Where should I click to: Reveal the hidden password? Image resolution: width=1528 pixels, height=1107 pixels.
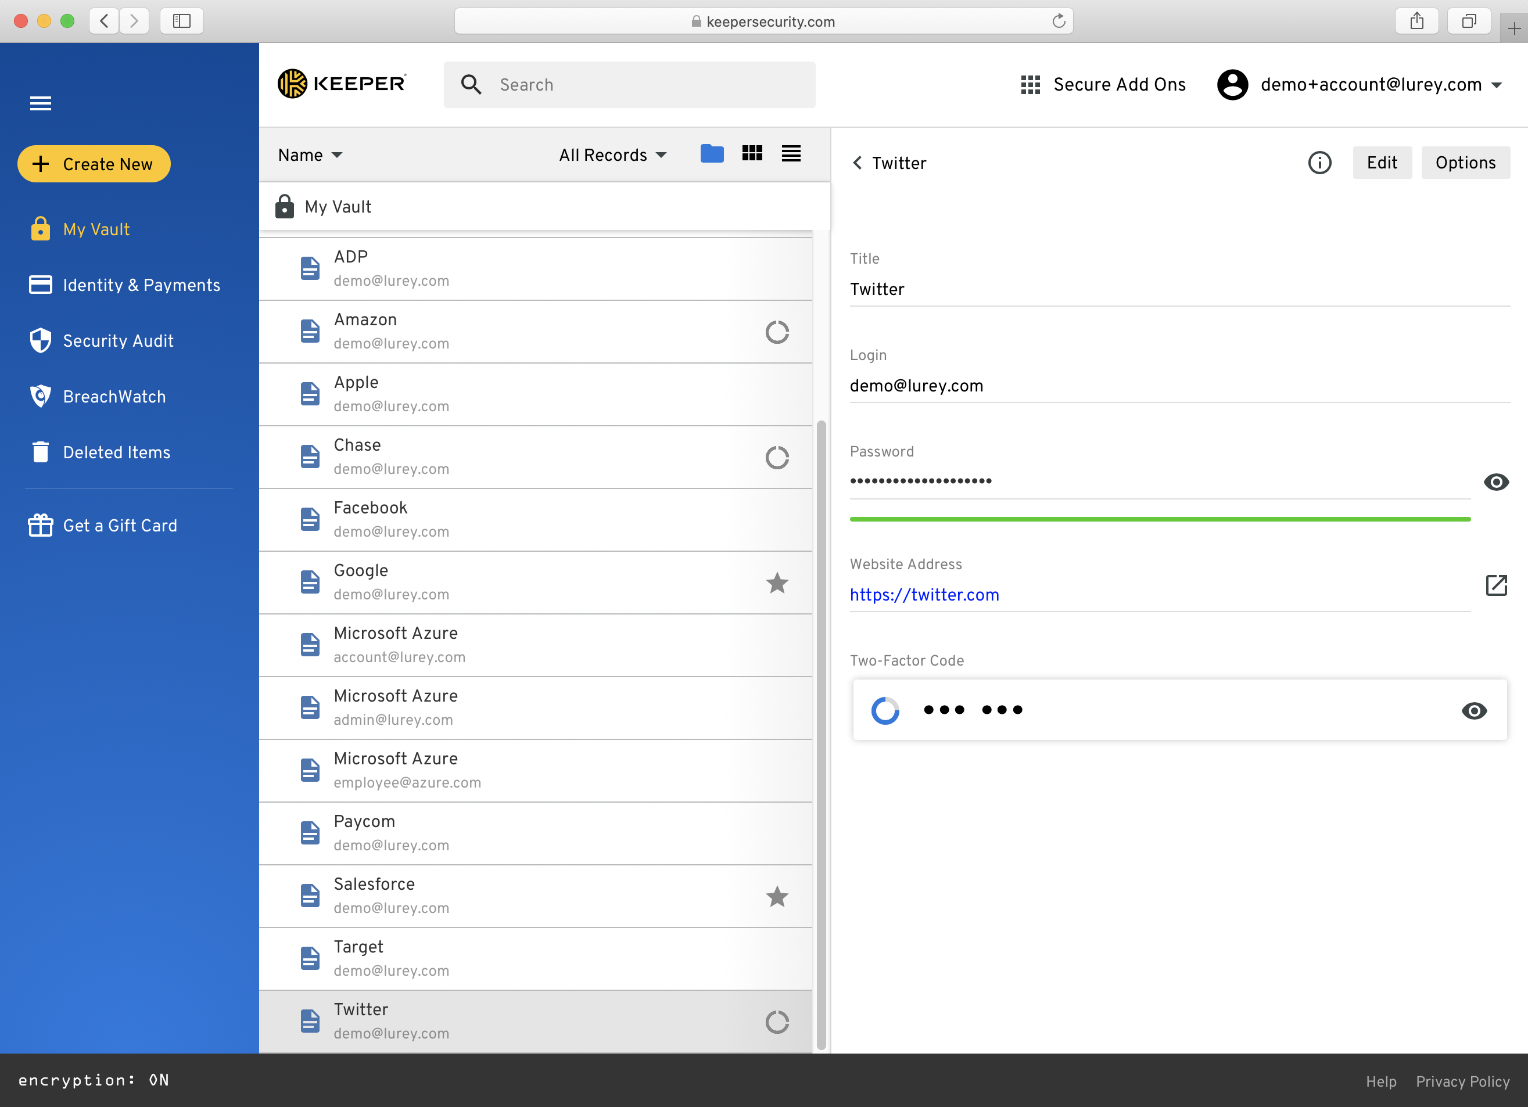(x=1495, y=482)
